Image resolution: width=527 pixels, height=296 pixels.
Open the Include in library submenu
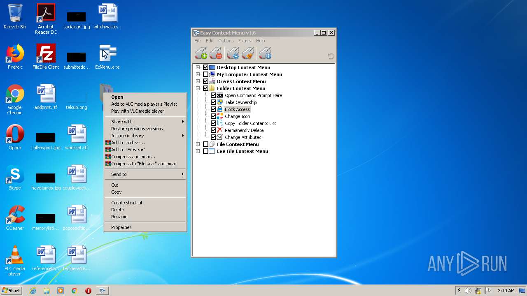(x=145, y=136)
